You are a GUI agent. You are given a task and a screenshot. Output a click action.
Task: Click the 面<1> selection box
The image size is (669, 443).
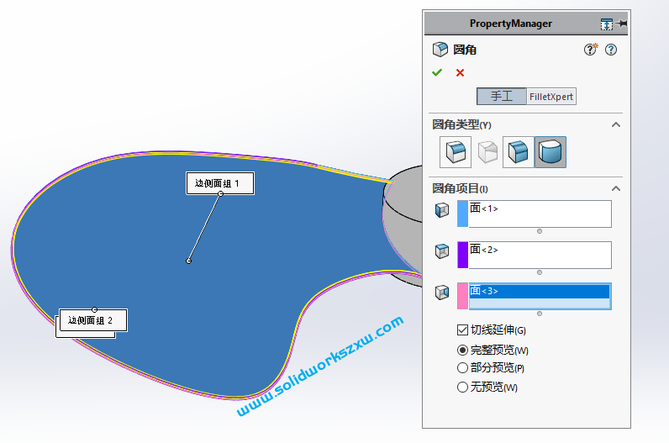pos(540,214)
